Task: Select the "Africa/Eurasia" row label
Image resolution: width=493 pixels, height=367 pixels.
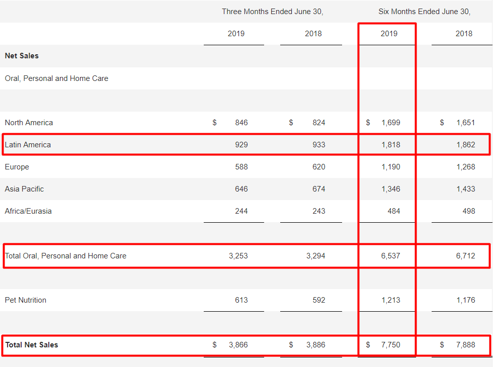Action: [x=28, y=211]
